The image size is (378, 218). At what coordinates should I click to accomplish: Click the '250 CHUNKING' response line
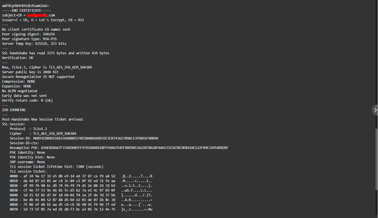point(14,110)
